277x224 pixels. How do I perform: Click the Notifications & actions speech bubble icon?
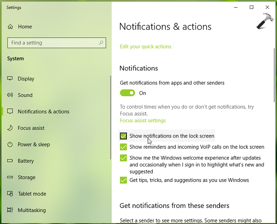[x=10, y=111]
